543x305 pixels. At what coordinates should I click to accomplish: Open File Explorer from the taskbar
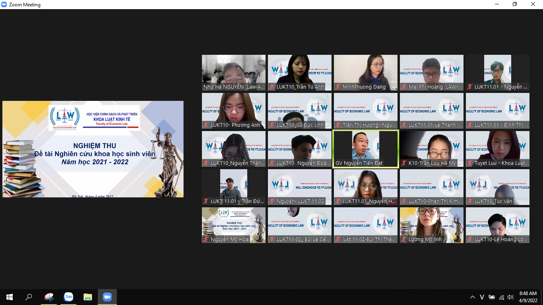[87, 297]
